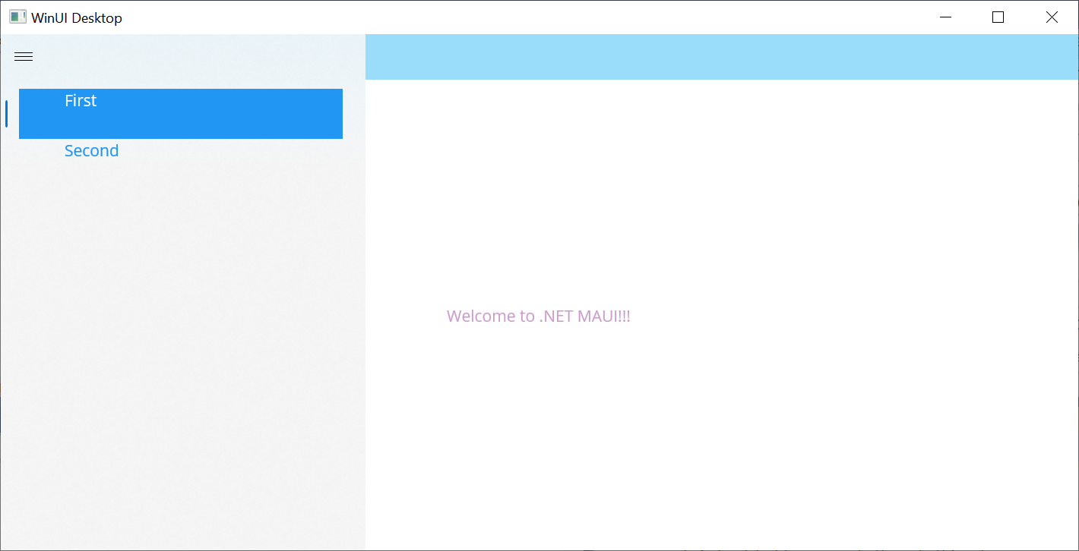Click the Welcome to .NET MAUI text

538,316
